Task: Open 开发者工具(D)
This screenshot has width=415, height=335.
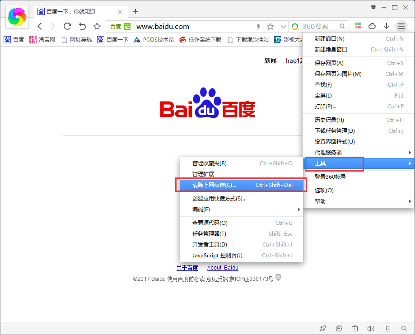Action: point(242,245)
